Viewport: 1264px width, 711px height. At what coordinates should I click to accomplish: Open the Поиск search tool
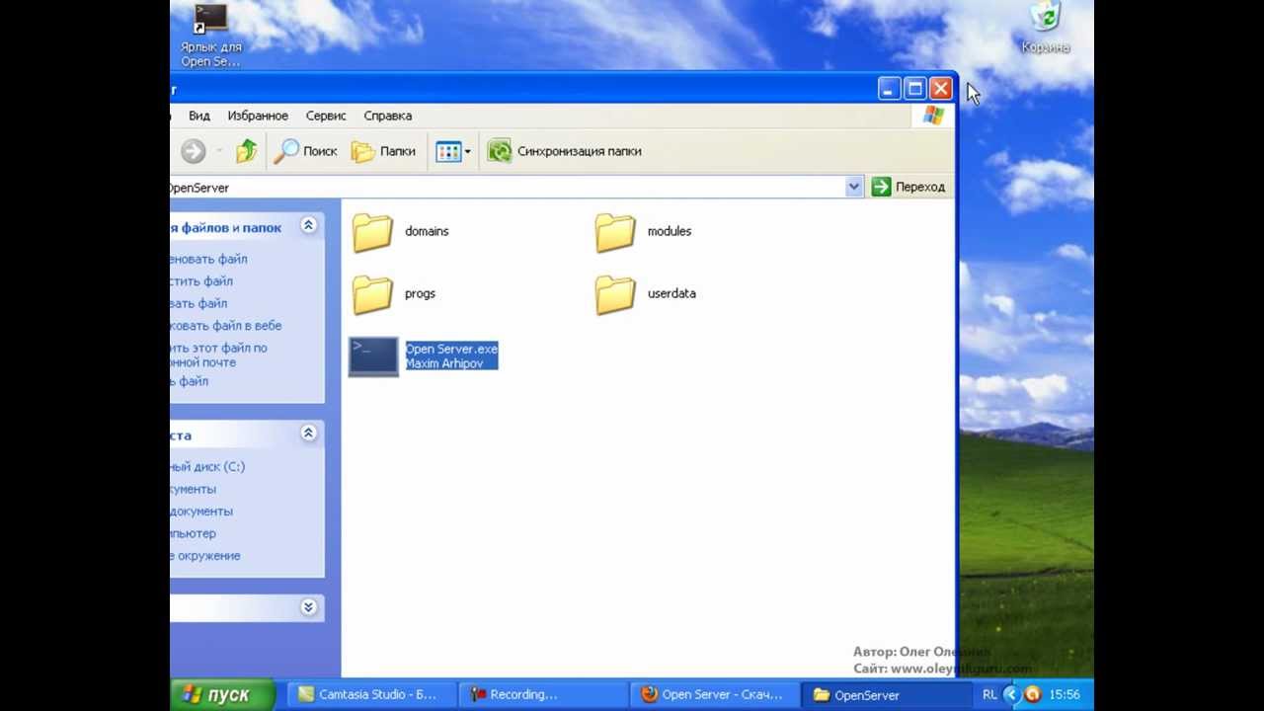click(x=306, y=151)
